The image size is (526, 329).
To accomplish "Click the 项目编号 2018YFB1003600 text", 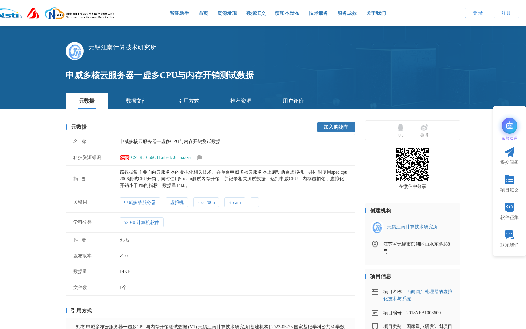I will point(412,313).
